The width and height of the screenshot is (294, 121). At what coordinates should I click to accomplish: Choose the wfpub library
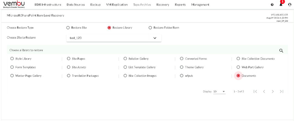click(x=181, y=76)
